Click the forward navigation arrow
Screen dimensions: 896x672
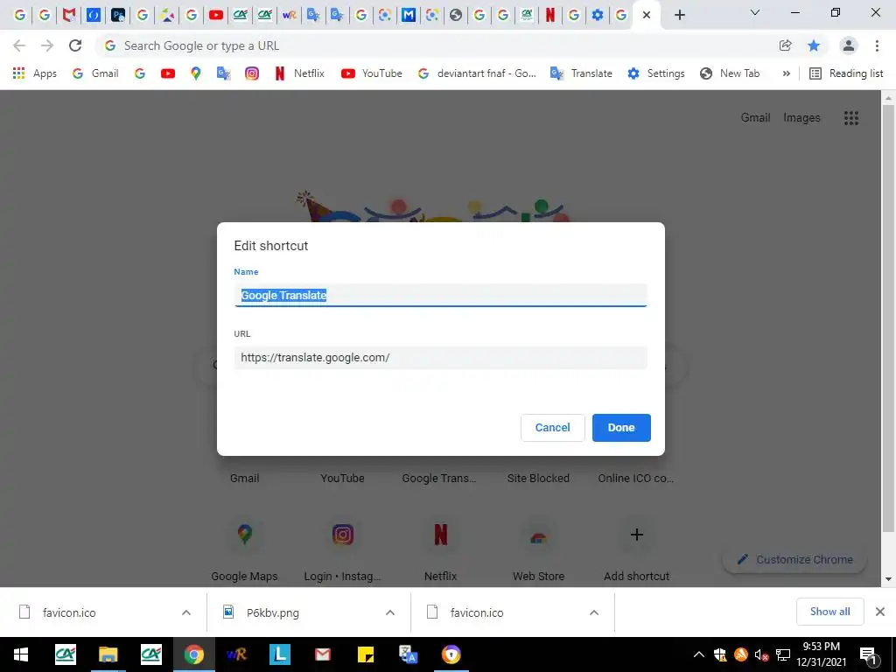click(x=47, y=45)
